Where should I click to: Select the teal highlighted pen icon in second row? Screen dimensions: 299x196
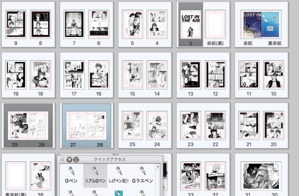pyautogui.click(x=119, y=193)
